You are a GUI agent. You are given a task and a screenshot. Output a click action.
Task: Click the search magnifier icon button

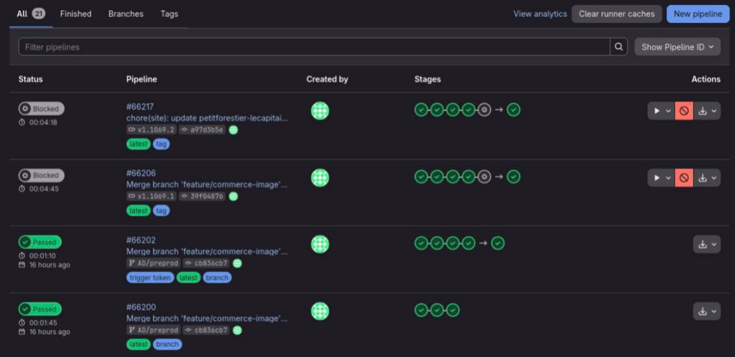(618, 47)
